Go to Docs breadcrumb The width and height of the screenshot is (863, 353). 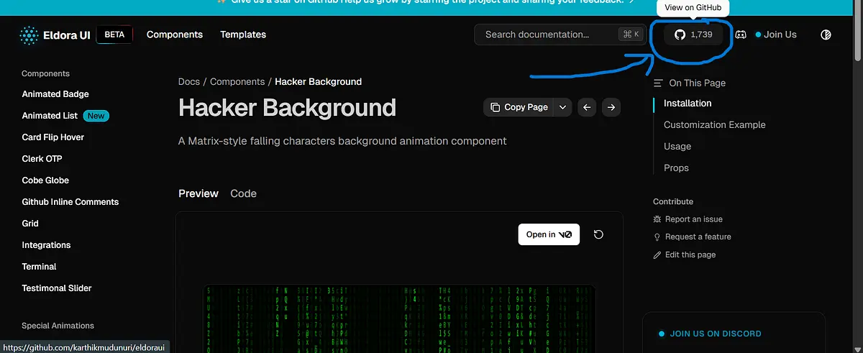tap(189, 82)
